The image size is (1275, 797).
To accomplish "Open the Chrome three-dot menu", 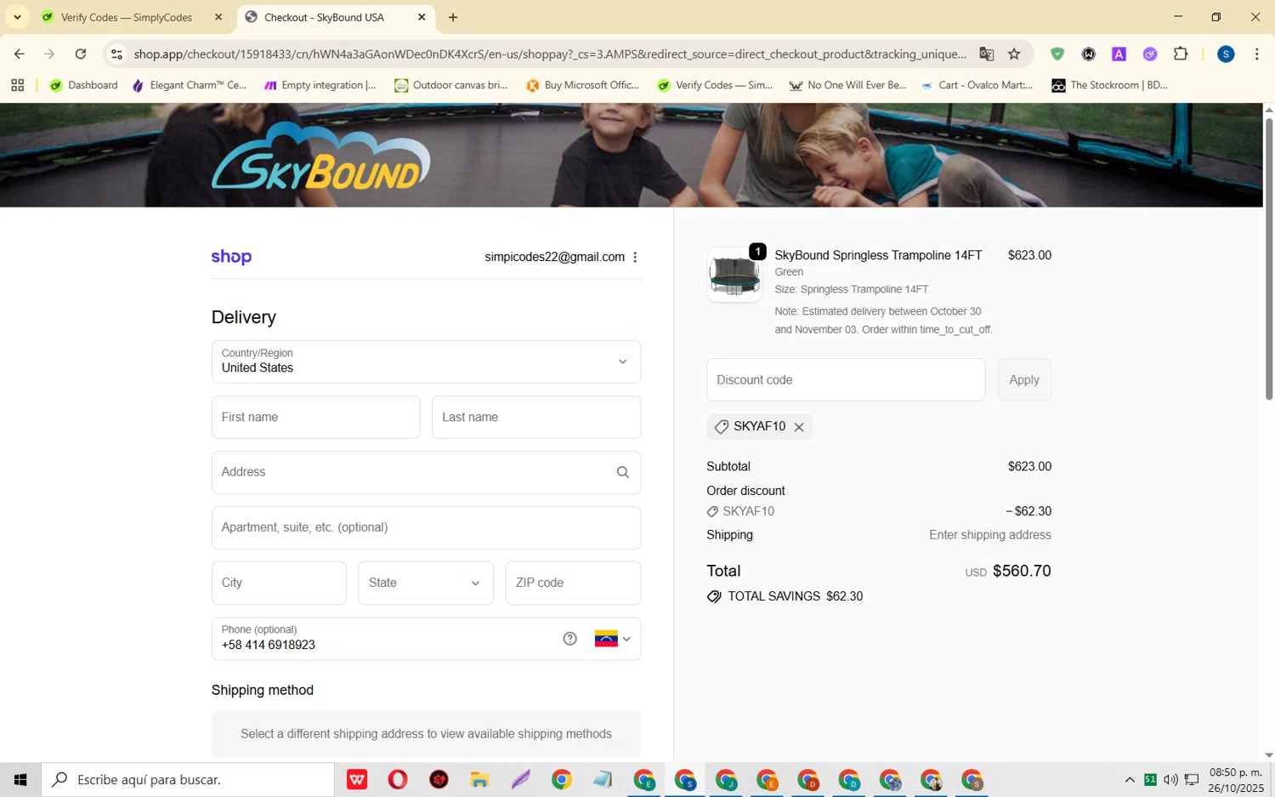I will tap(1256, 54).
